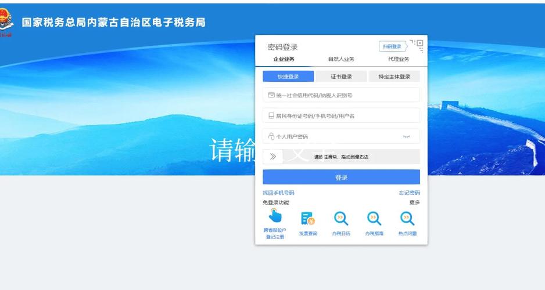545x290 pixels.
Task: Toggle password visibility eye icon
Action: 406,137
